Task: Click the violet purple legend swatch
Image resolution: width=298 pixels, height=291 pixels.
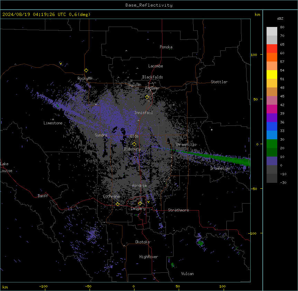Action: coord(272,118)
